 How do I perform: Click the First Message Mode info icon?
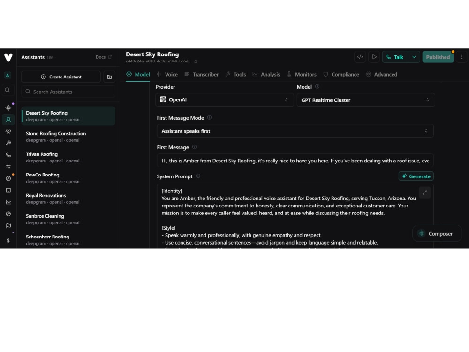(x=209, y=118)
